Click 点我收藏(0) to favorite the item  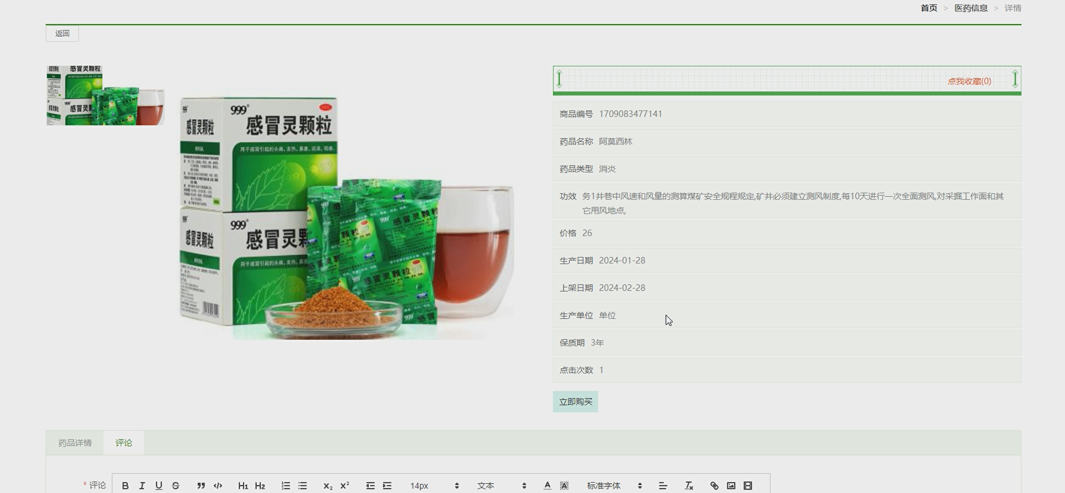[970, 81]
